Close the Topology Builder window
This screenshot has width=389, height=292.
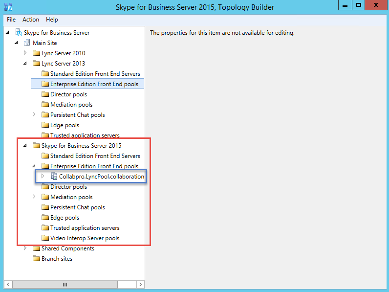point(376,5)
